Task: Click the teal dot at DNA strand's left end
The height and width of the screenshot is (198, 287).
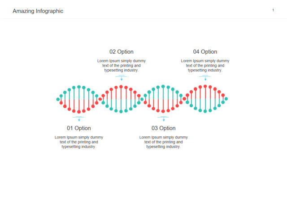Action: click(58, 99)
